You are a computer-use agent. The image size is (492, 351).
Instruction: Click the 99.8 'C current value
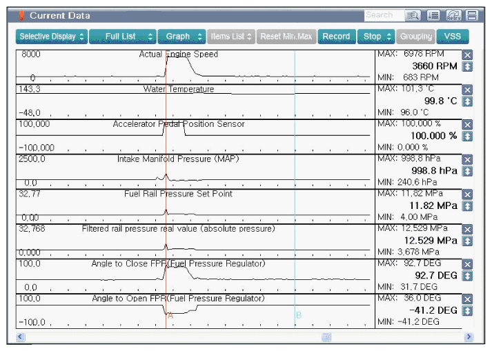click(440, 101)
